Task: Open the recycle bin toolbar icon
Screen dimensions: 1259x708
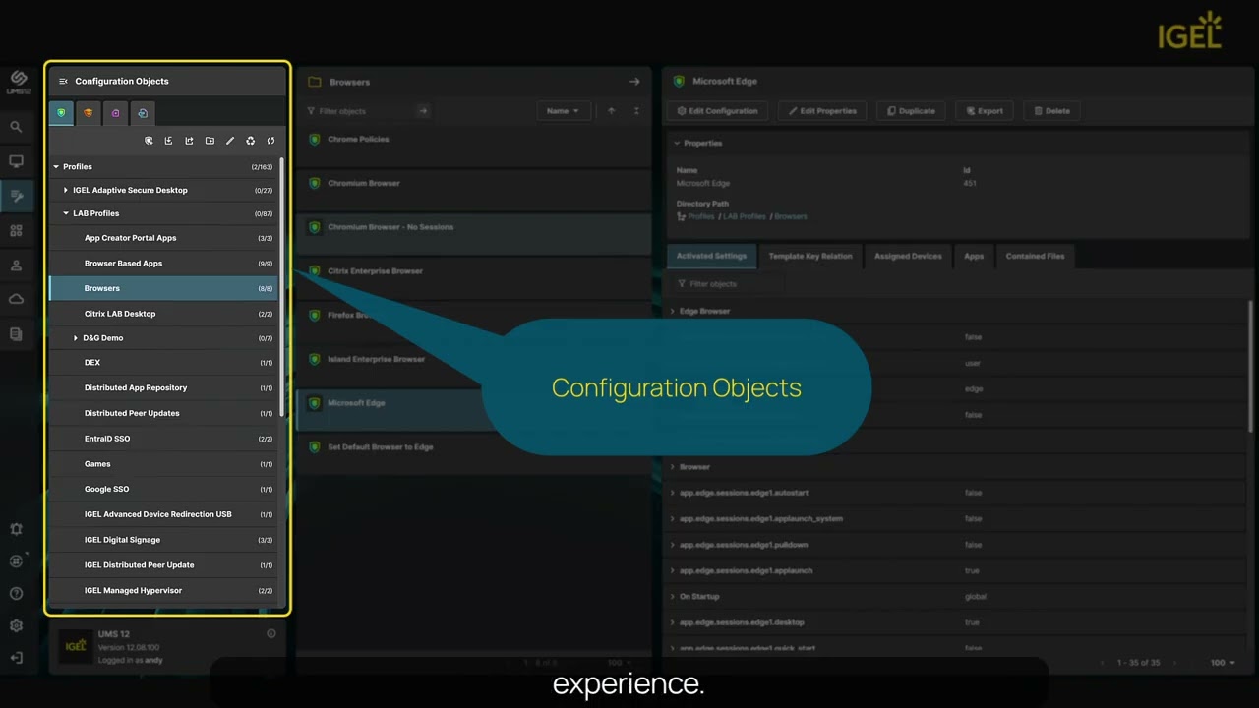Action: [251, 141]
